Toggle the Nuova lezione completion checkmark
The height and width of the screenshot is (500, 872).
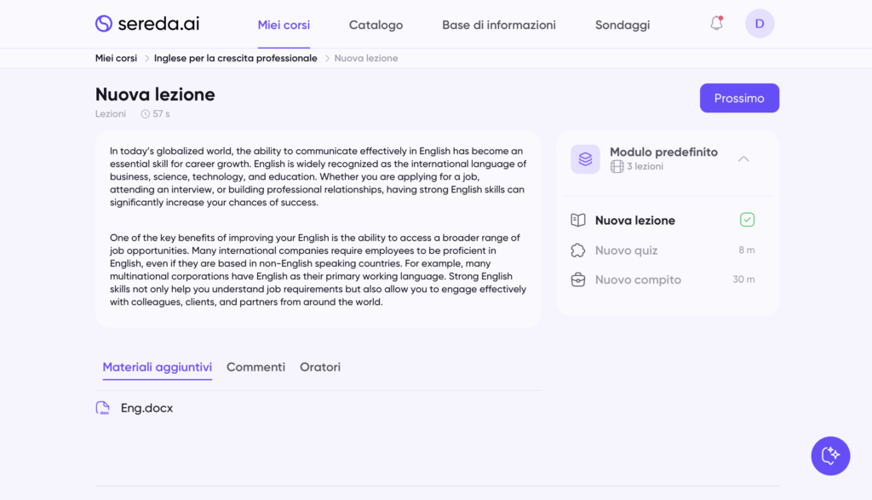[747, 220]
